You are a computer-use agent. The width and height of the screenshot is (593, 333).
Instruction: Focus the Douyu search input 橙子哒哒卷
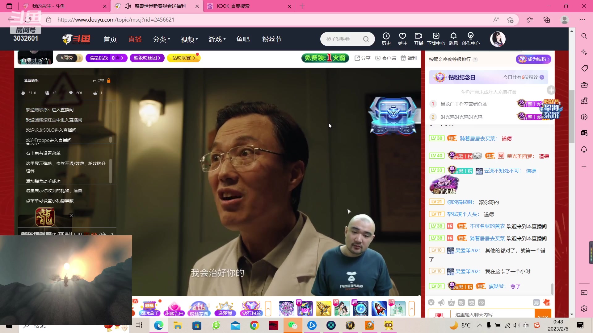pyautogui.click(x=343, y=39)
